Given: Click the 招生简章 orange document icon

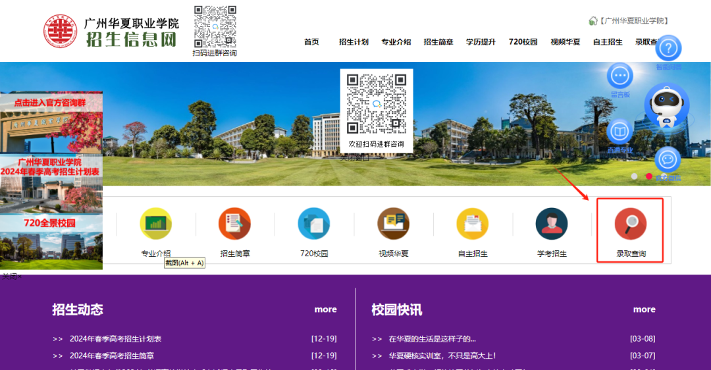Looking at the screenshot, I should (235, 224).
